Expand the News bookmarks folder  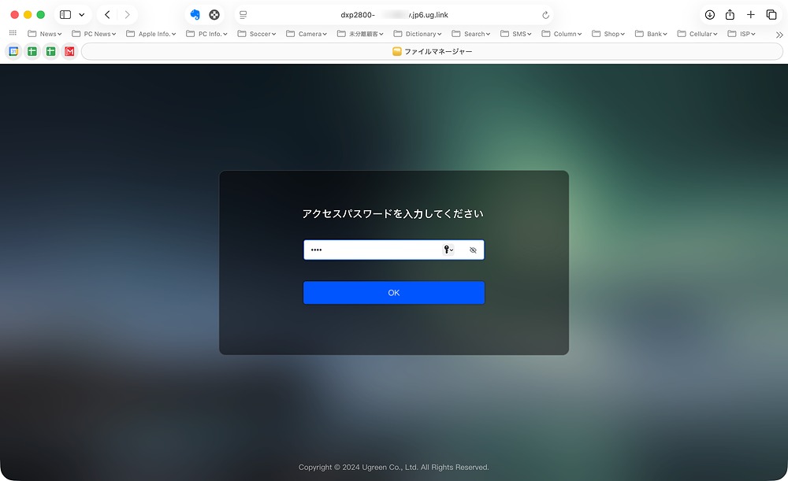click(45, 34)
